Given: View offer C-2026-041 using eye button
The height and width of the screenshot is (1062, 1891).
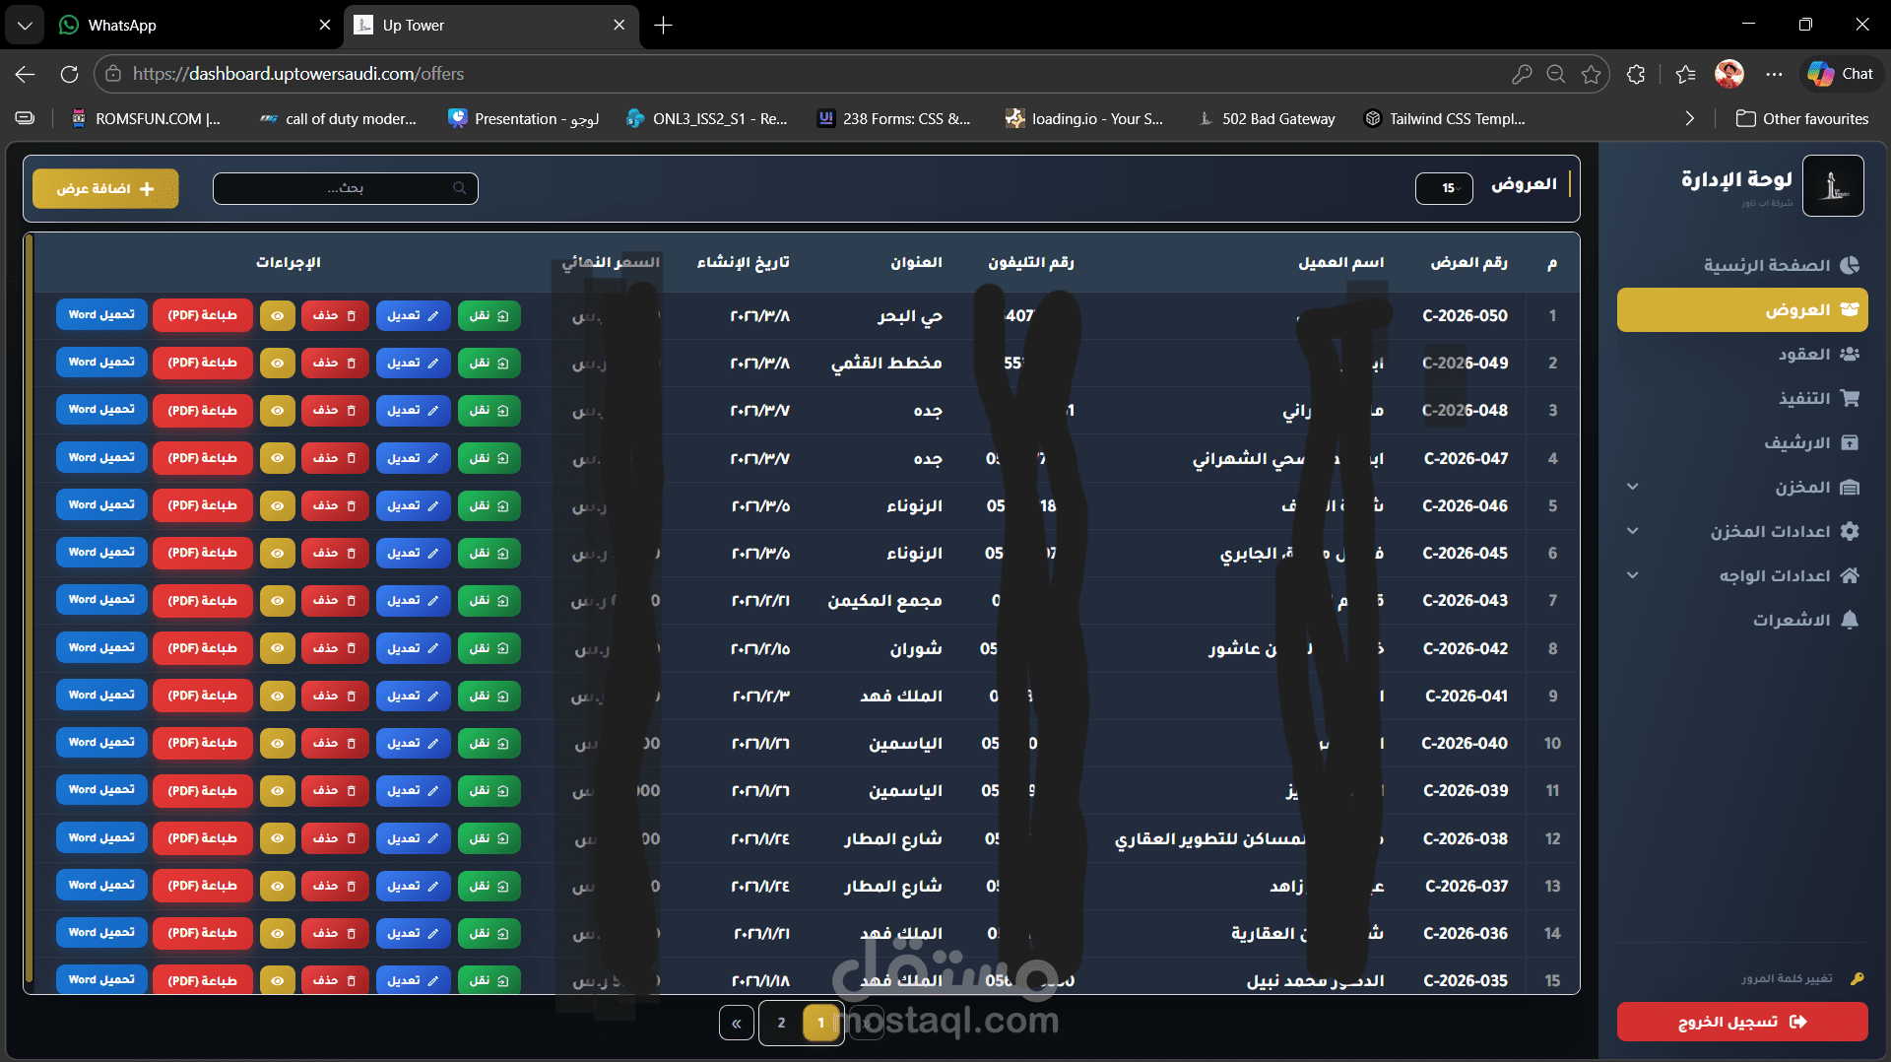Looking at the screenshot, I should point(278,696).
